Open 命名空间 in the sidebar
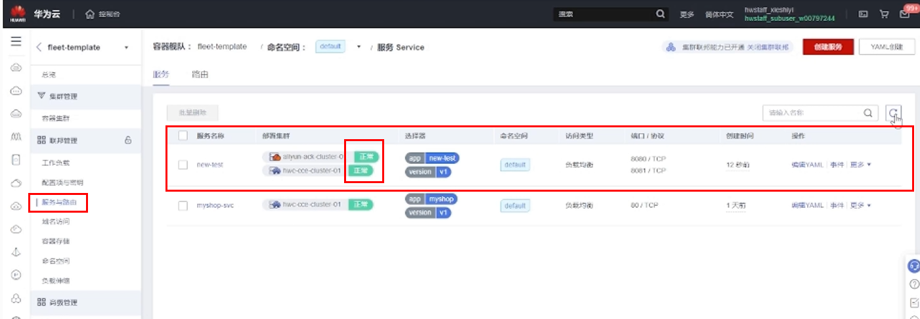 [x=55, y=261]
